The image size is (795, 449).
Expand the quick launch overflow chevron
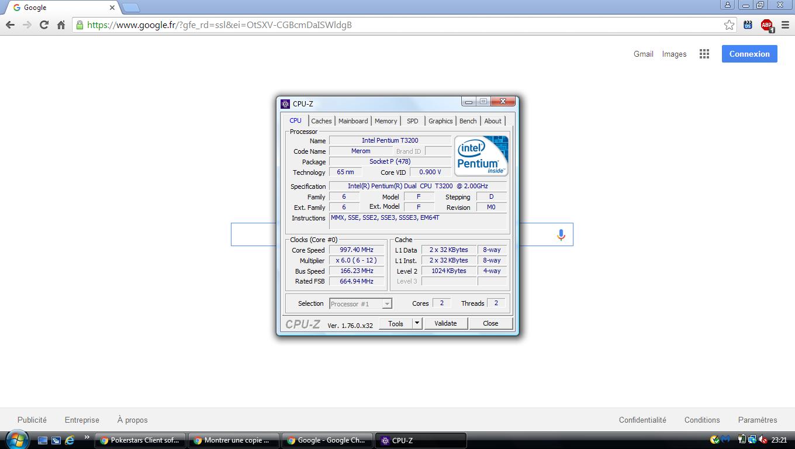[87, 437]
